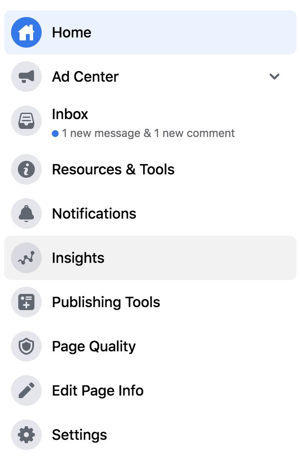The height and width of the screenshot is (473, 300).
Task: Click the Notifications bell icon
Action: pos(26,214)
